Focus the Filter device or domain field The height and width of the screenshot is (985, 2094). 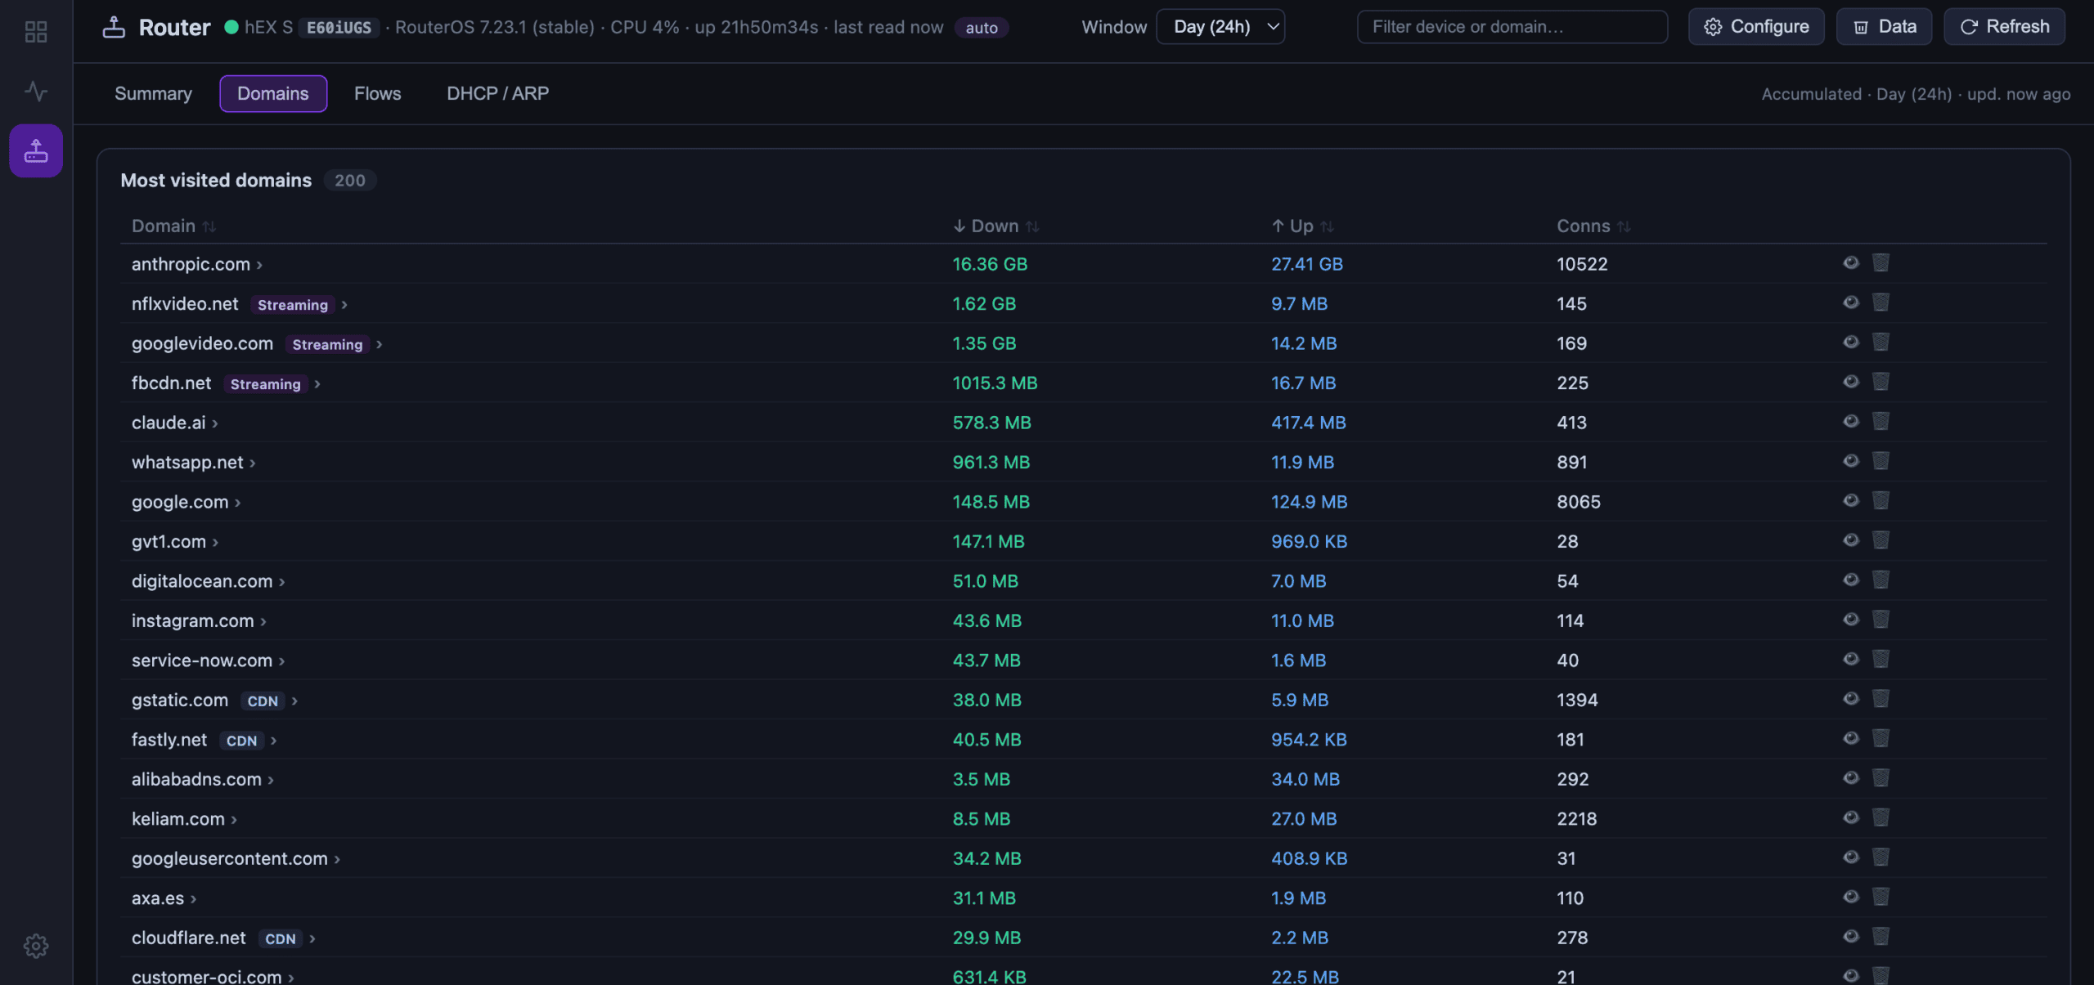point(1512,27)
